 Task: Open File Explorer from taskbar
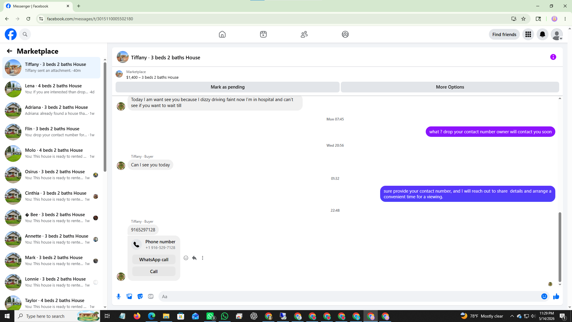[x=166, y=316]
